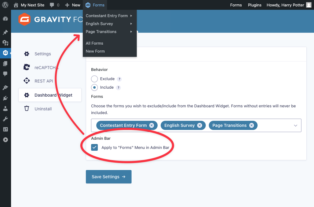Image resolution: width=314 pixels, height=207 pixels.
Task: Open Tools wrench sidebar icon
Action: pos(6,119)
